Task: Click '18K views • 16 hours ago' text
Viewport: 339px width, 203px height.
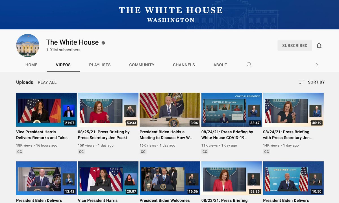Action: click(37, 145)
